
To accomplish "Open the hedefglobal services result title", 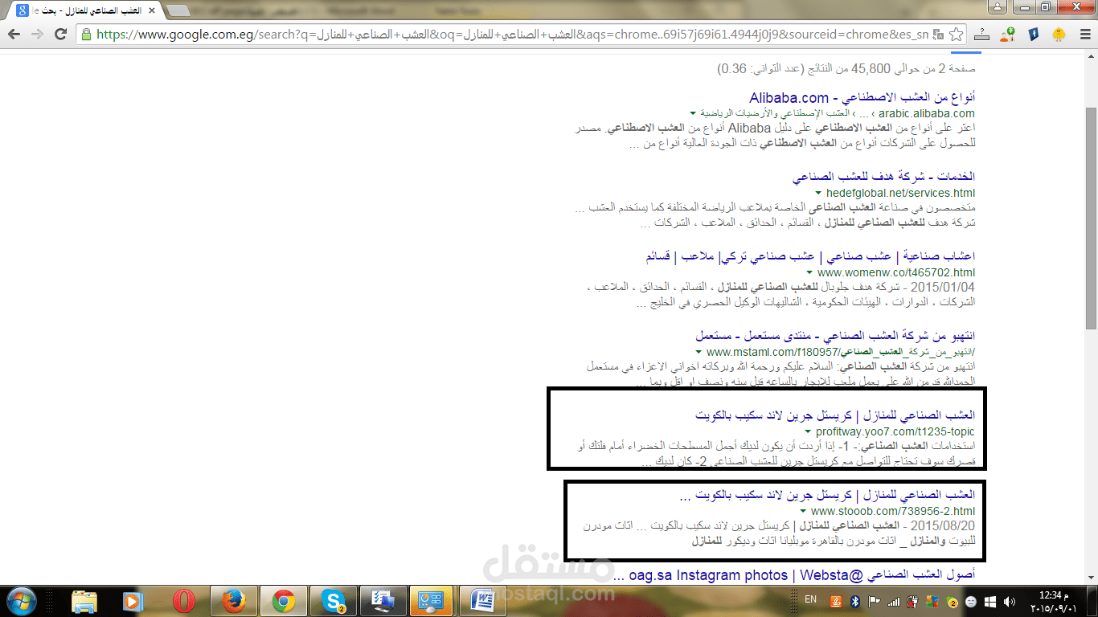I will tap(883, 176).
